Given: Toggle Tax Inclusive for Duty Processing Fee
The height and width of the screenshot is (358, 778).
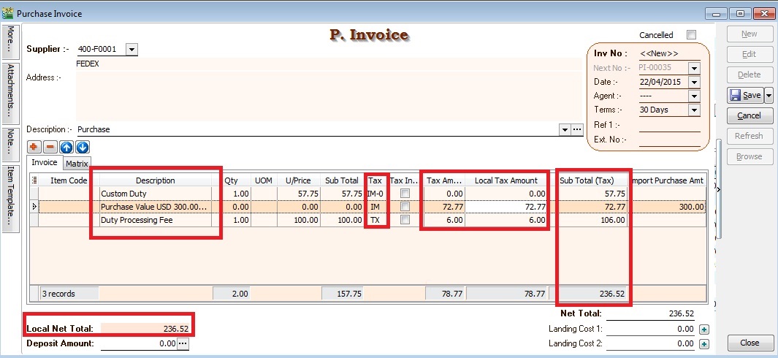Looking at the screenshot, I should tap(405, 220).
